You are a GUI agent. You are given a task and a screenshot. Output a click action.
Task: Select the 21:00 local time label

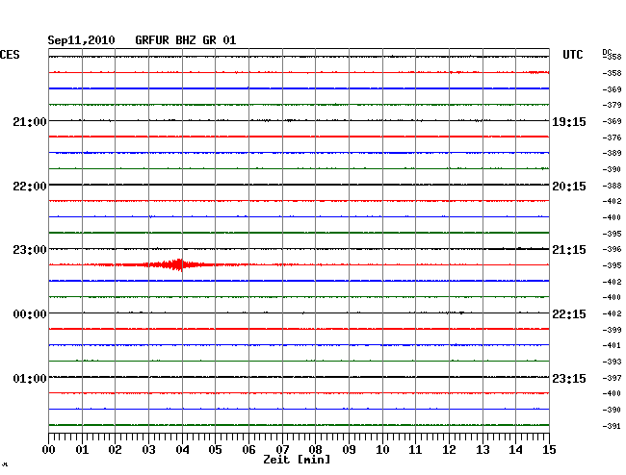30,121
